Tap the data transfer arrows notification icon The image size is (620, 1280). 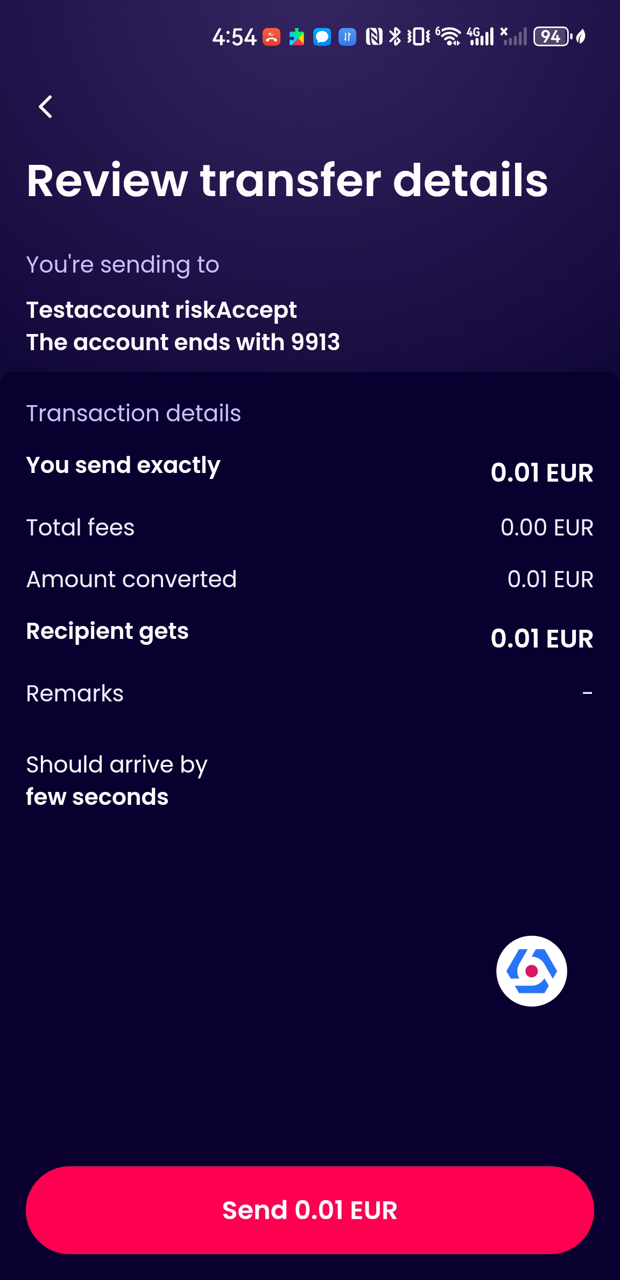click(347, 37)
